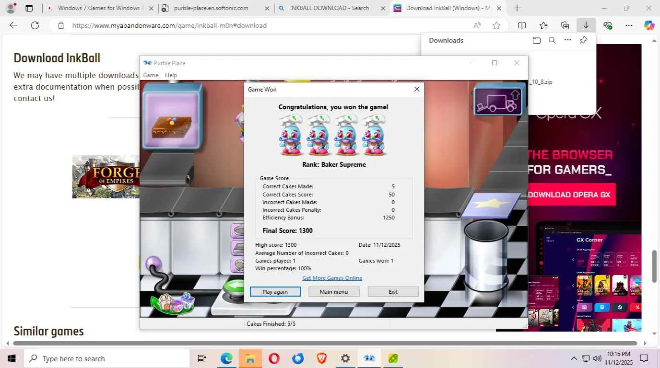Screen dimensions: 660x368
Task: Click the page vertical scrollbar thumb
Action: pos(654,266)
